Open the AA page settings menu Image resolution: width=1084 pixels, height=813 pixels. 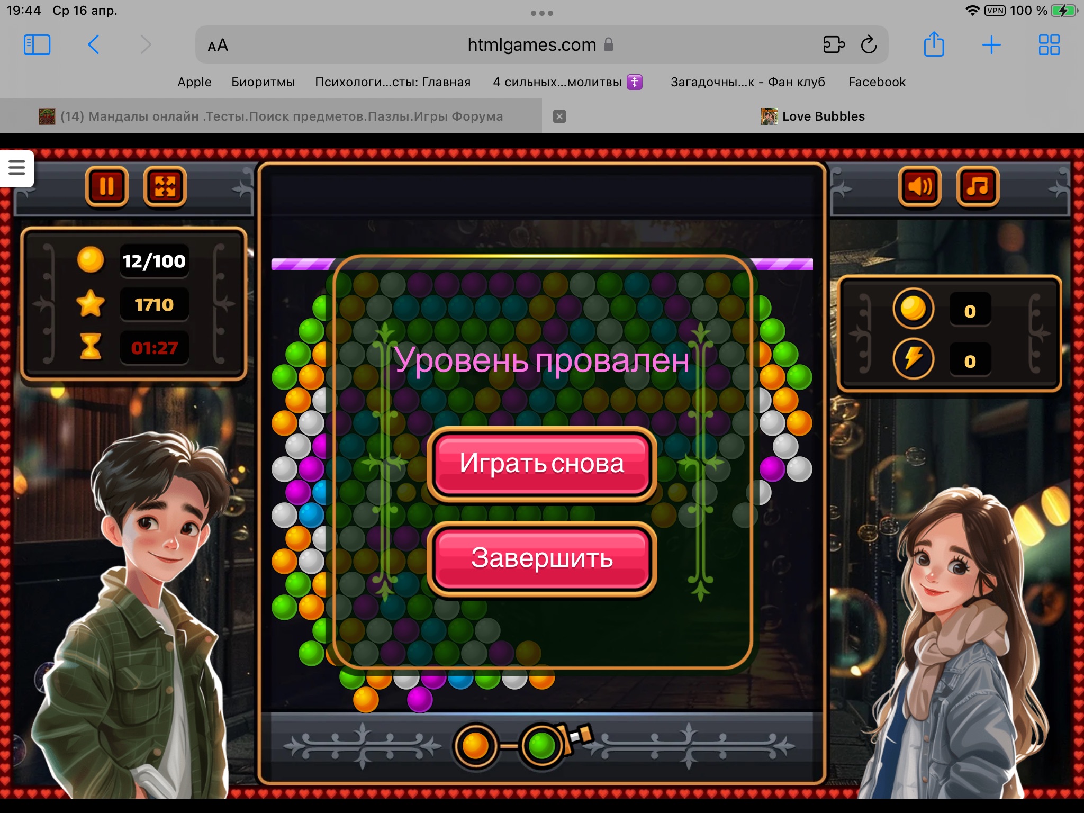[x=218, y=46]
